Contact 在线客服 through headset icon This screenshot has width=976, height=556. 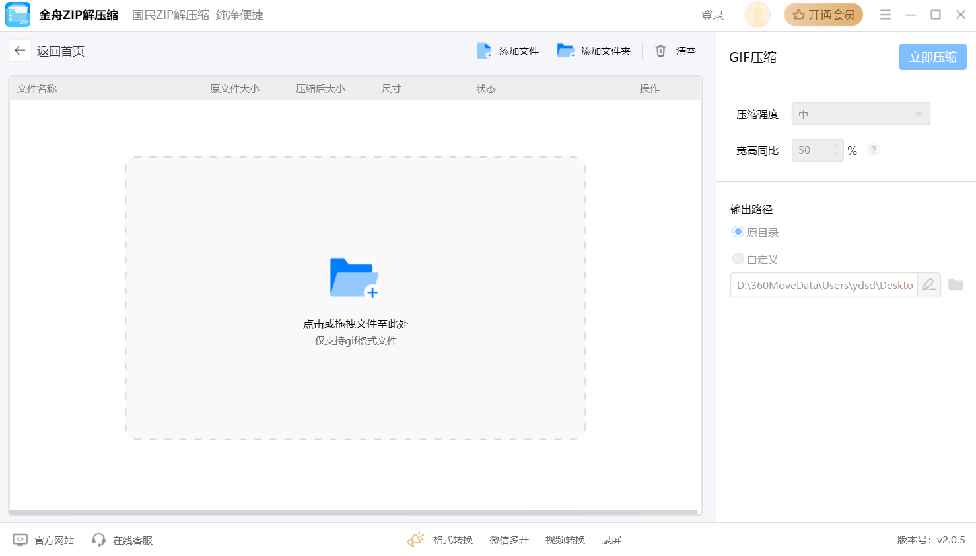(98, 540)
